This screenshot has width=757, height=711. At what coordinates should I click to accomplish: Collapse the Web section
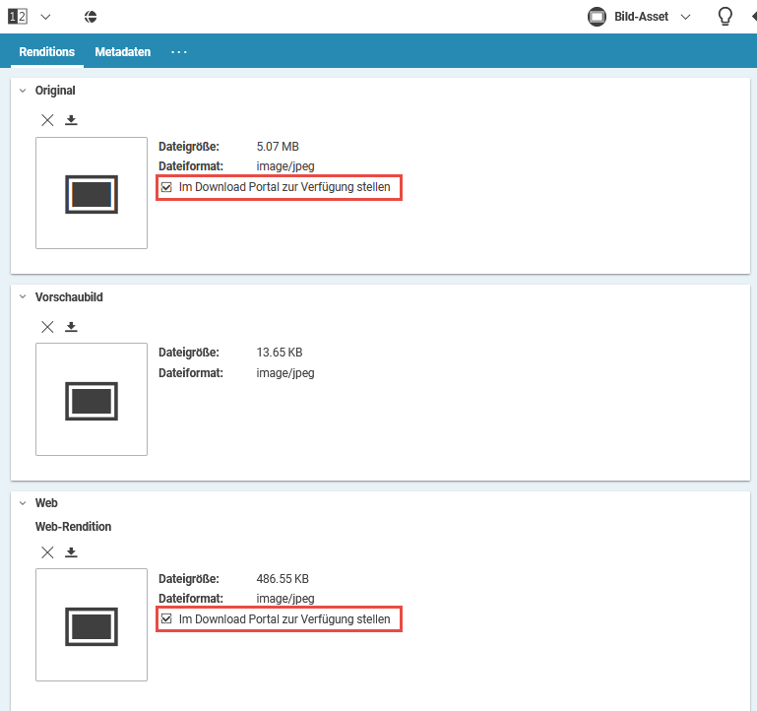[22, 503]
